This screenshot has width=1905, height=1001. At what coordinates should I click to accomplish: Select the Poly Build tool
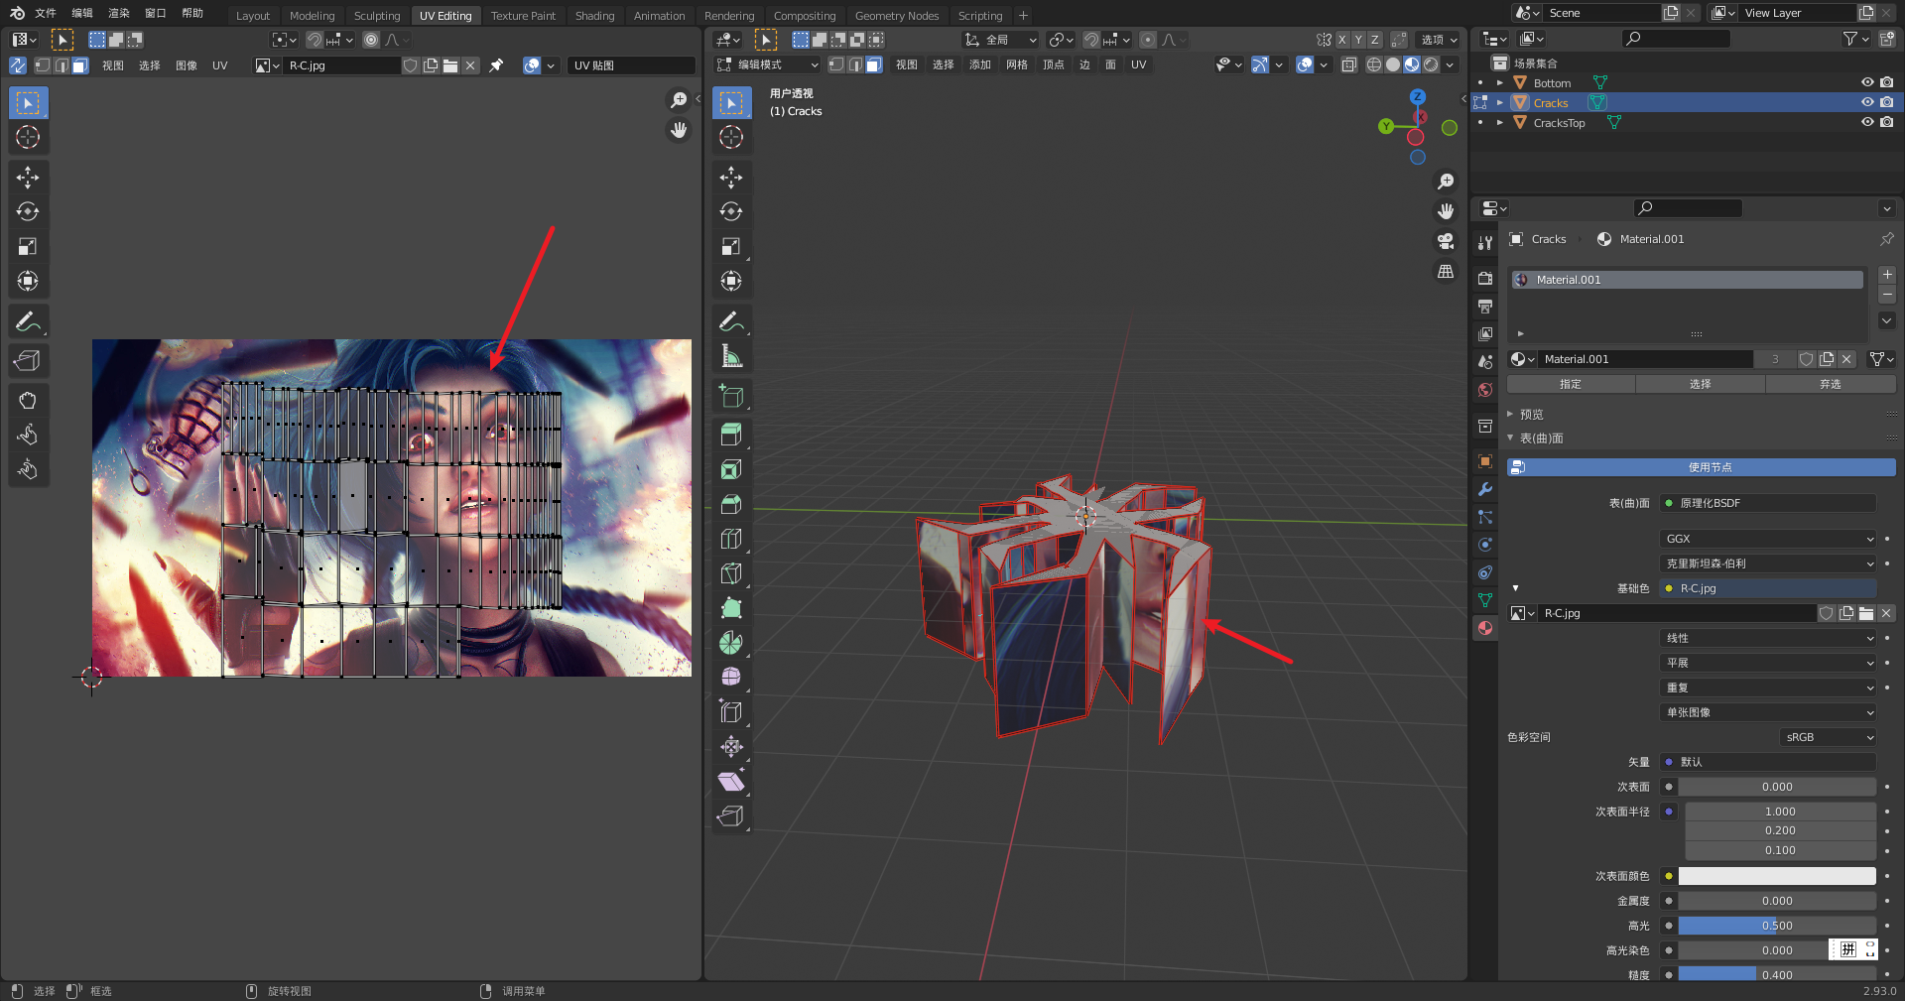point(731,608)
